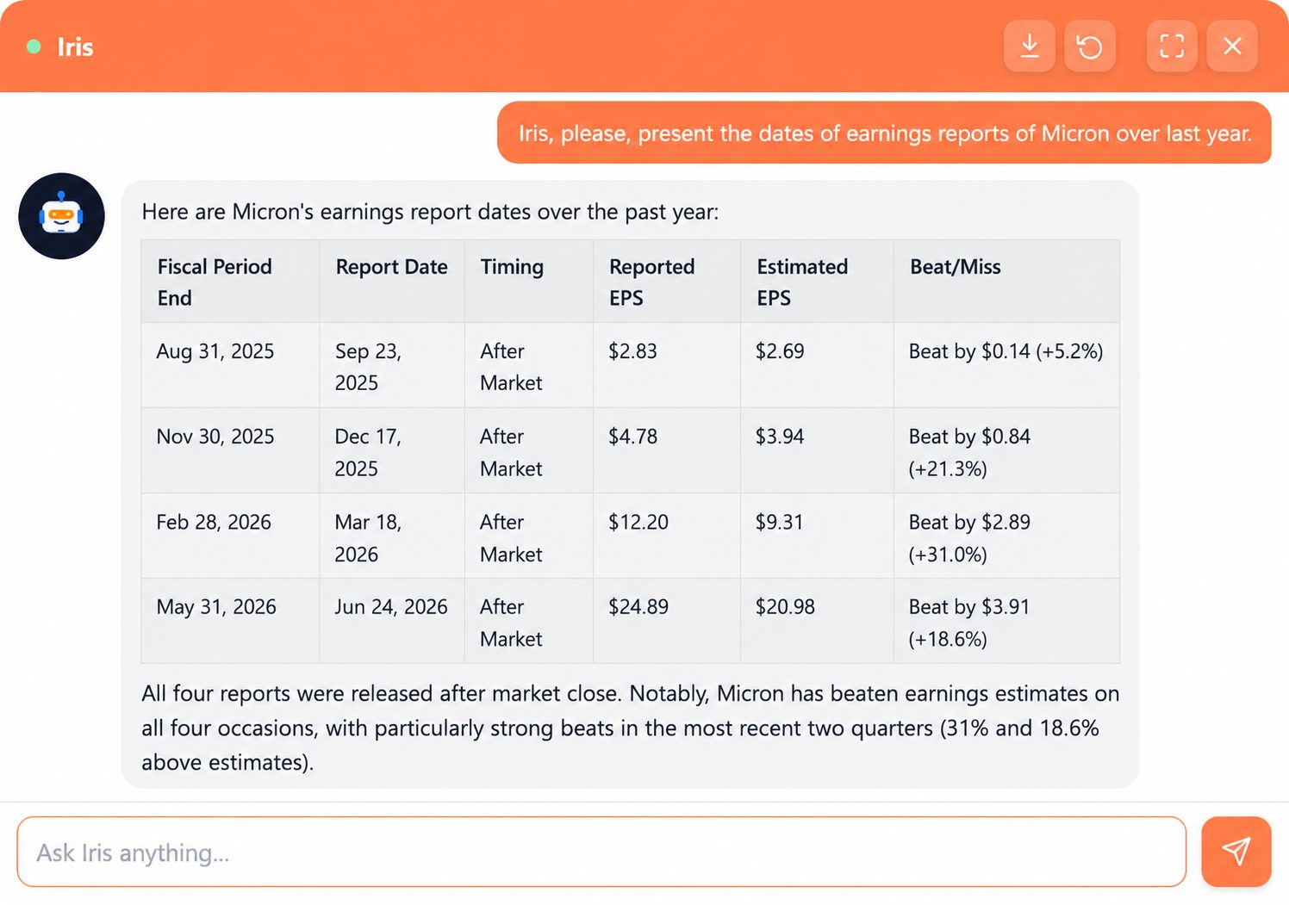Click the Iris robot avatar
The image size is (1289, 905).
click(x=61, y=216)
